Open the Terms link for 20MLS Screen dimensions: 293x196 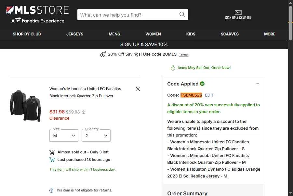(x=184, y=55)
